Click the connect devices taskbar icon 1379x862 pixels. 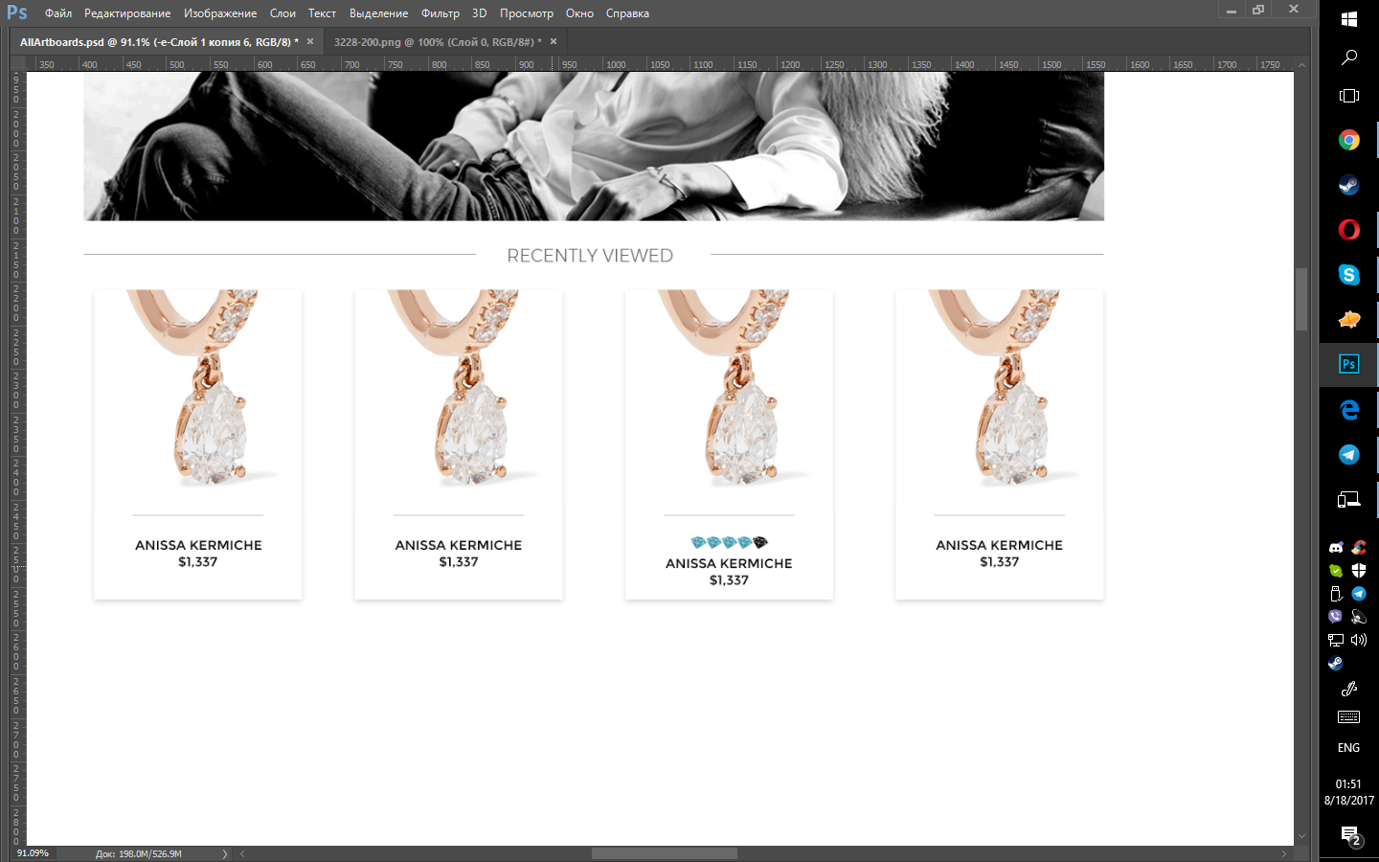coord(1349,499)
